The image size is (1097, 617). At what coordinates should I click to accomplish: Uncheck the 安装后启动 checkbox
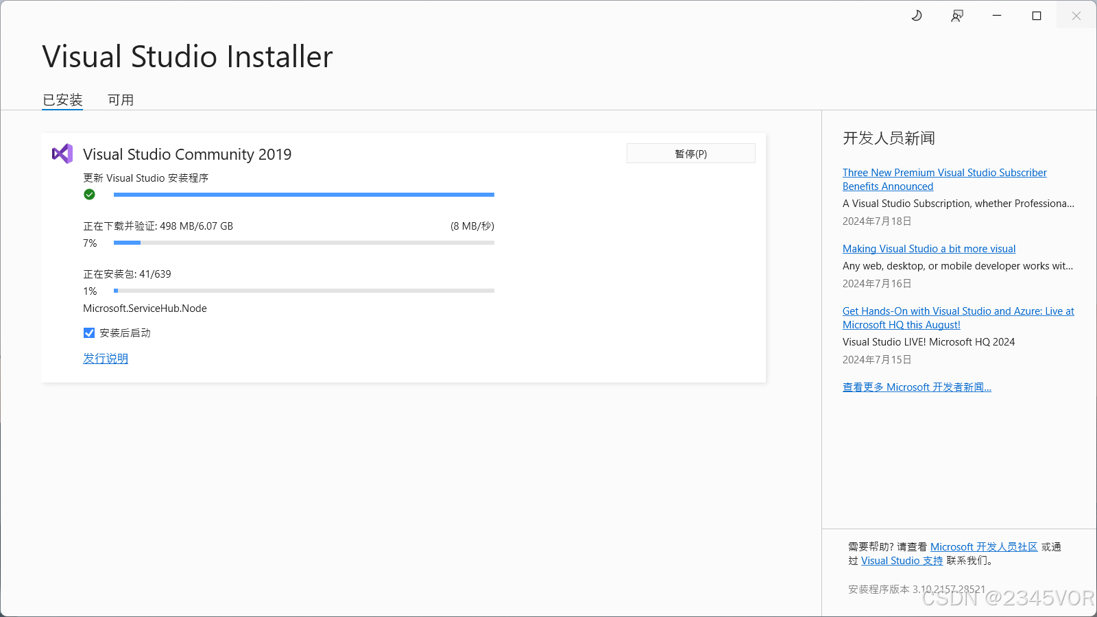pyautogui.click(x=89, y=333)
